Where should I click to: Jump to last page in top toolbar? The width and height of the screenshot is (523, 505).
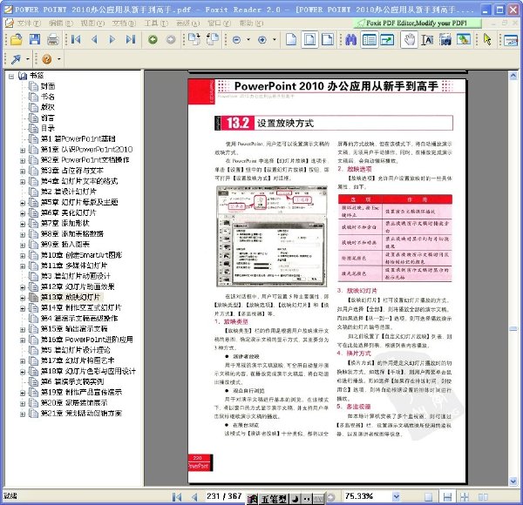[x=131, y=40]
